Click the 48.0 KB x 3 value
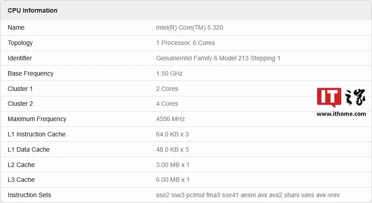The image size is (372, 203). tap(172, 149)
